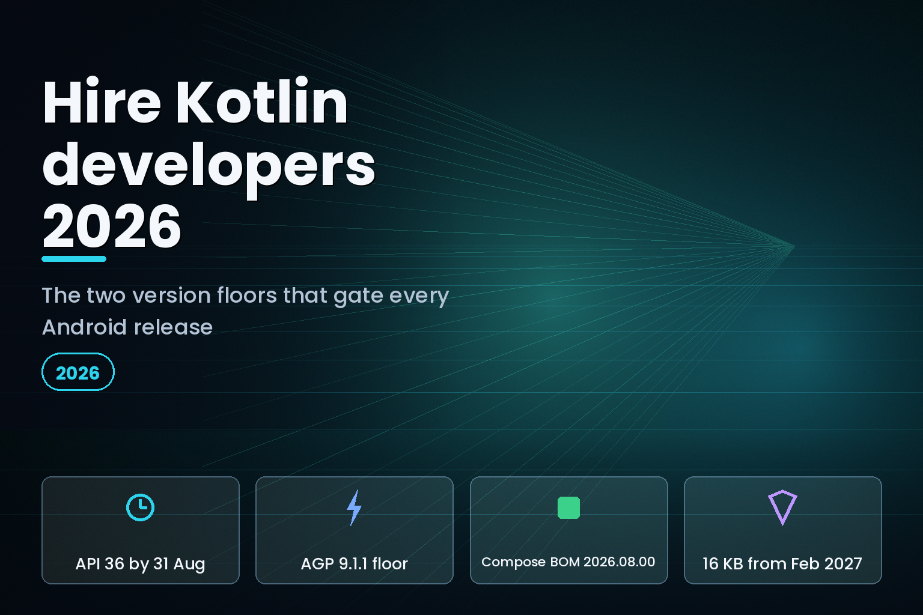923x615 pixels.
Task: Click the 'API 36 by 31 Aug' label
Action: click(140, 564)
